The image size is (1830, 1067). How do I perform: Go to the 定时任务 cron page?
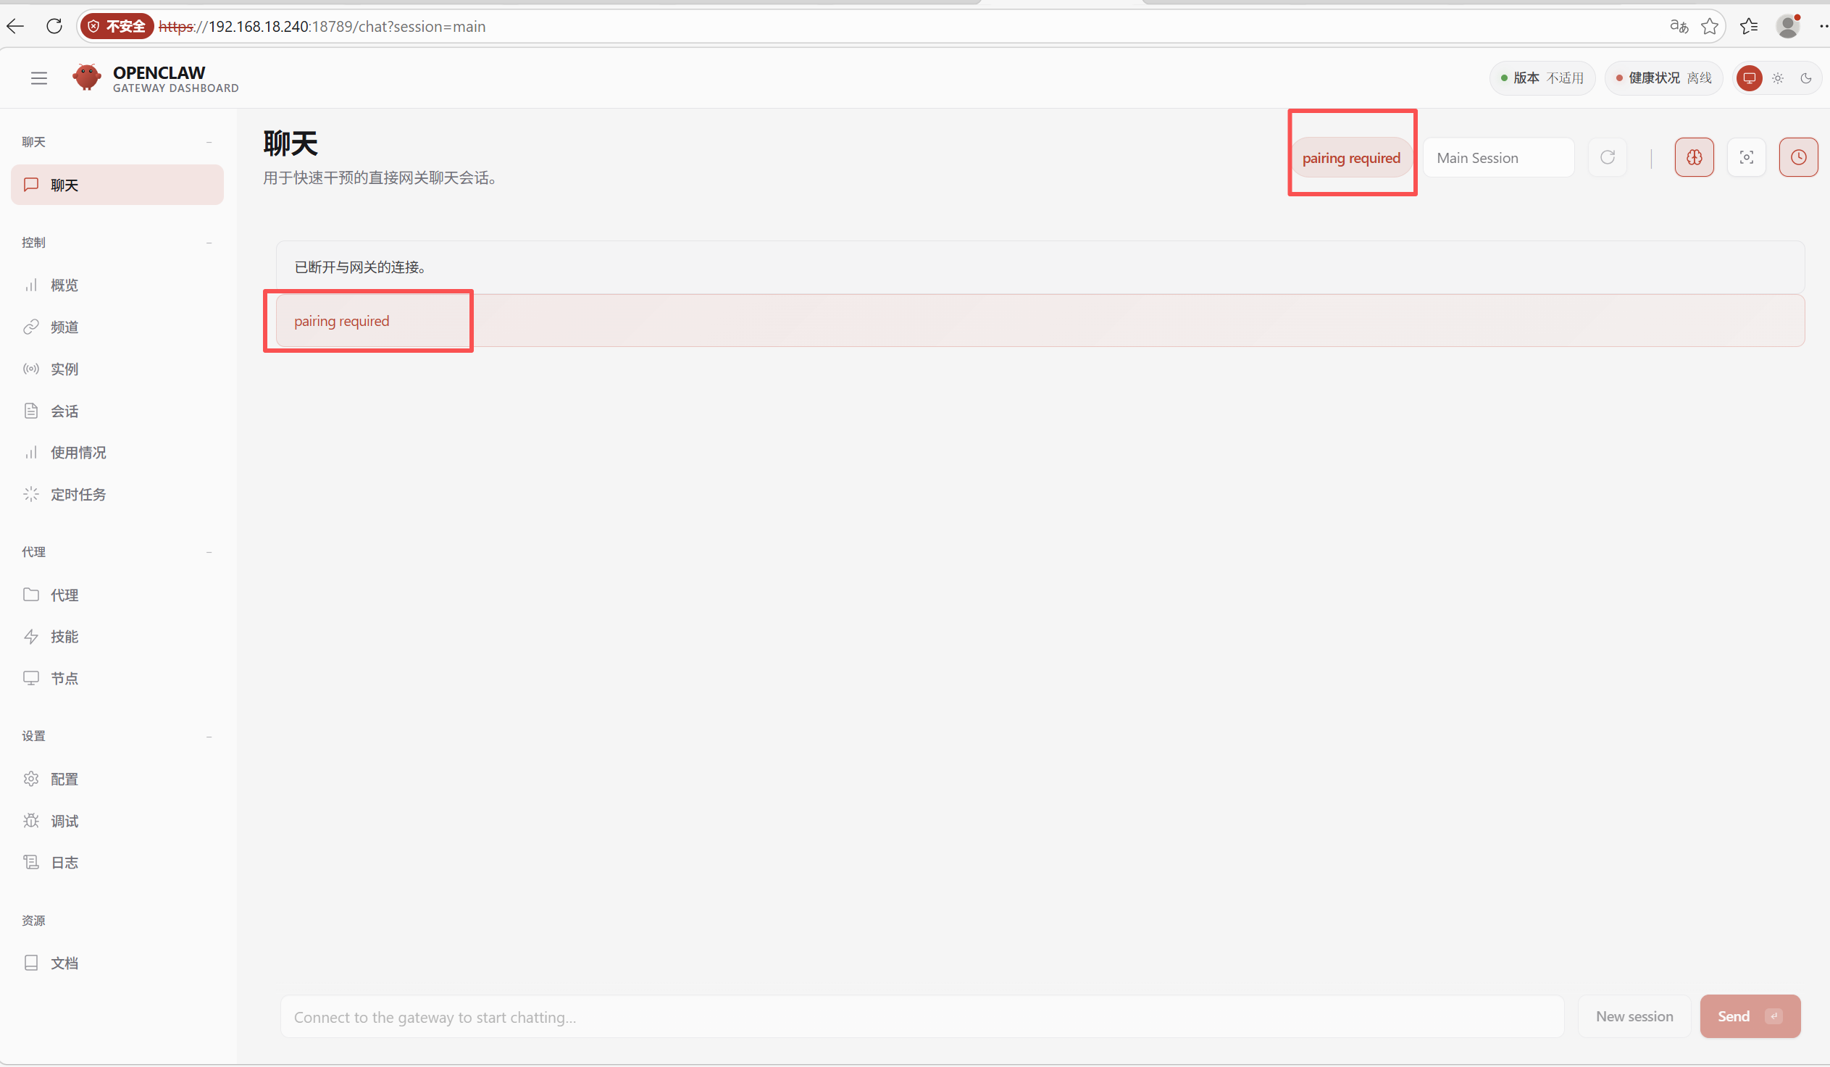[78, 494]
